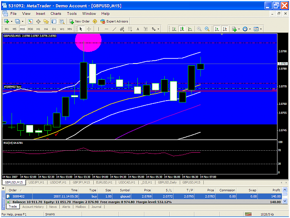Click chart tabs scroll right arrow

click(x=286, y=182)
